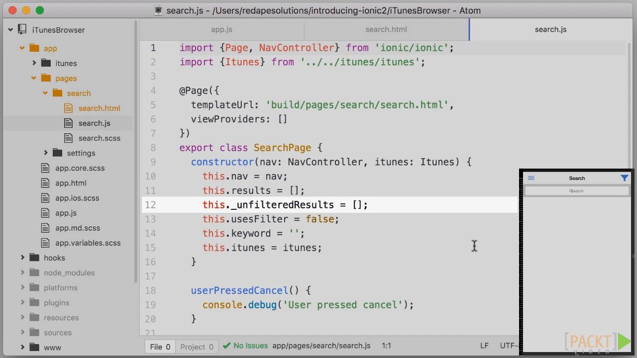Switch to the search.html editor tab
Viewport: 637px width, 358px height.
point(386,29)
